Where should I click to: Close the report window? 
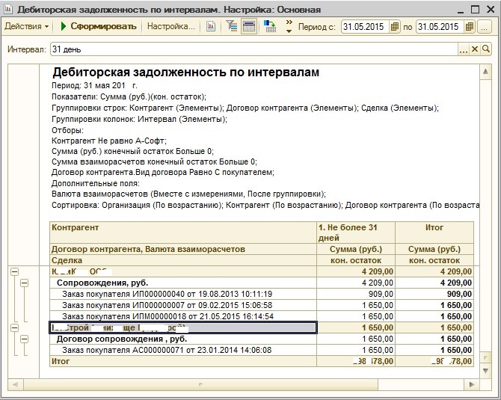pos(491,10)
